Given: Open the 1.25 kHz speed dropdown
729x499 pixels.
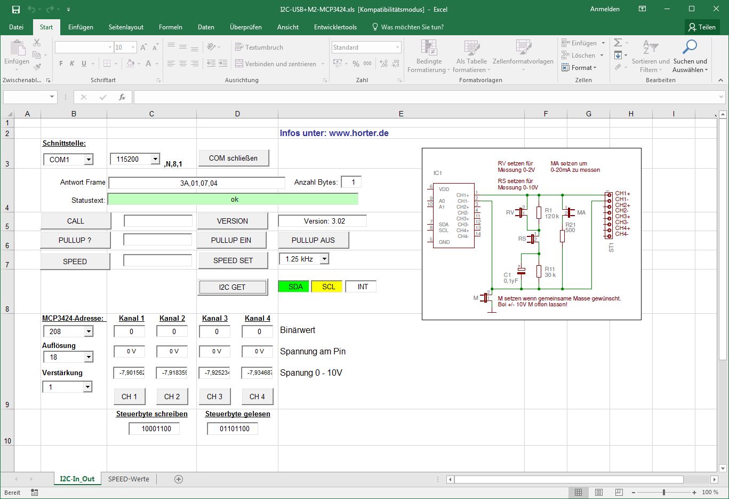Looking at the screenshot, I should 324,259.
